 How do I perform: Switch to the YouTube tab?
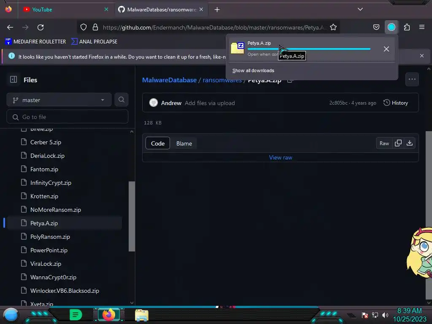[x=65, y=10]
